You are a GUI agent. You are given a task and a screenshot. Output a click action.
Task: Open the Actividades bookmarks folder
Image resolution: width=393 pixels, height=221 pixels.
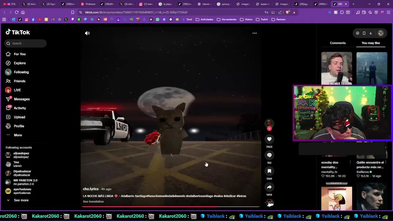click(204, 19)
